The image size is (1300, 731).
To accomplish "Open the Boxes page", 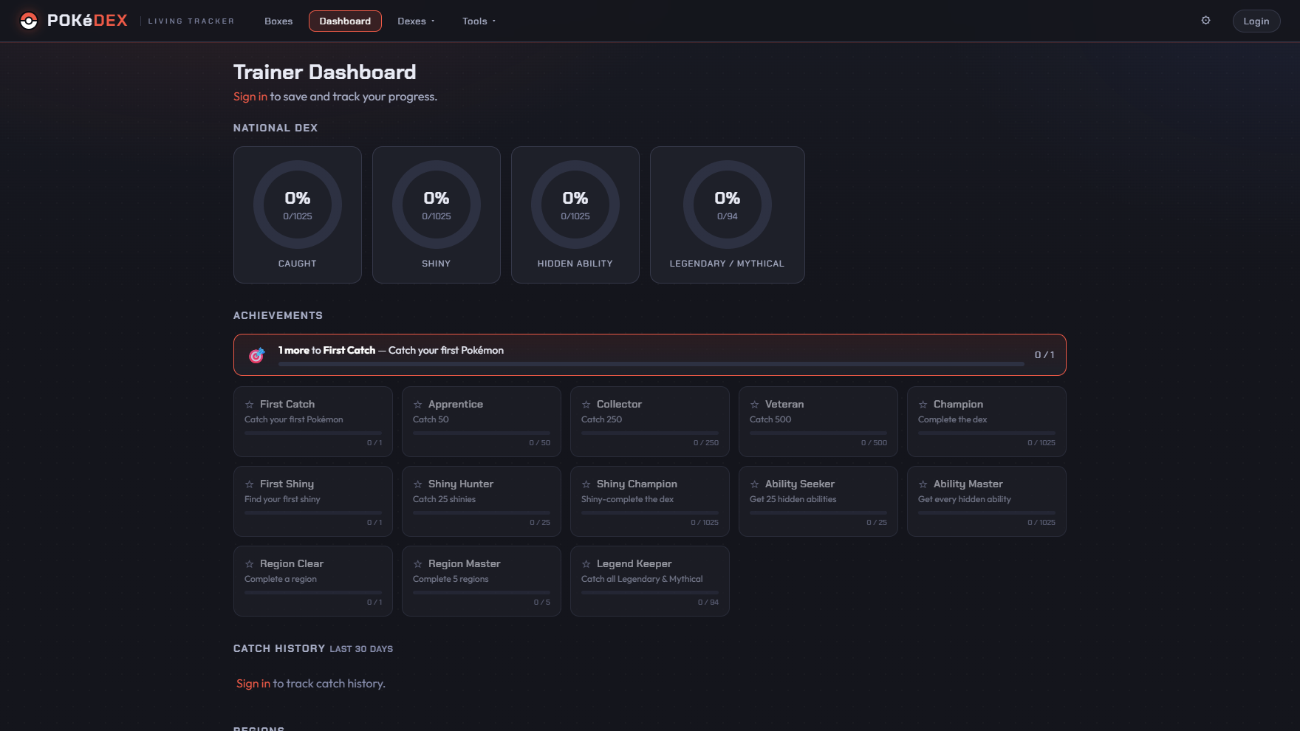I will coord(278,21).
